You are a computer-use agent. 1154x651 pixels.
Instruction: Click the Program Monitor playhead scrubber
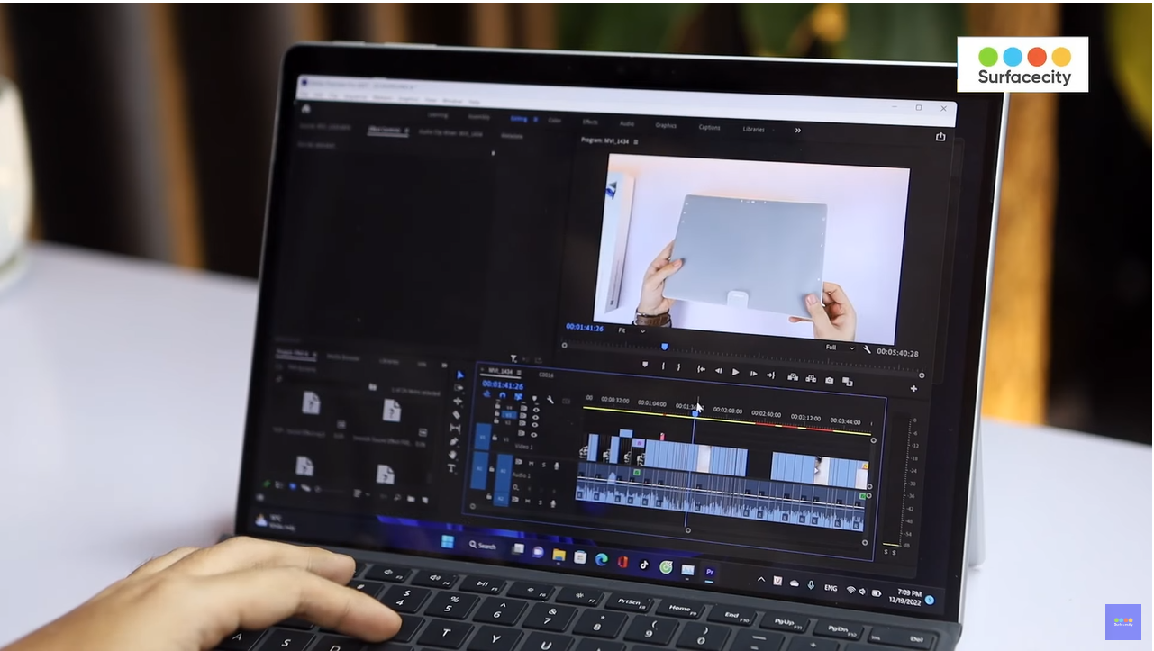tap(665, 346)
